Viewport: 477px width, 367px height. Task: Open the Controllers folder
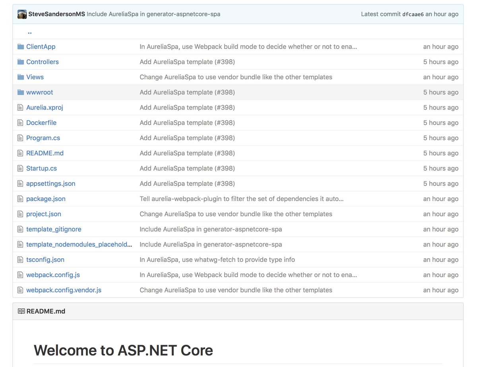[43, 62]
